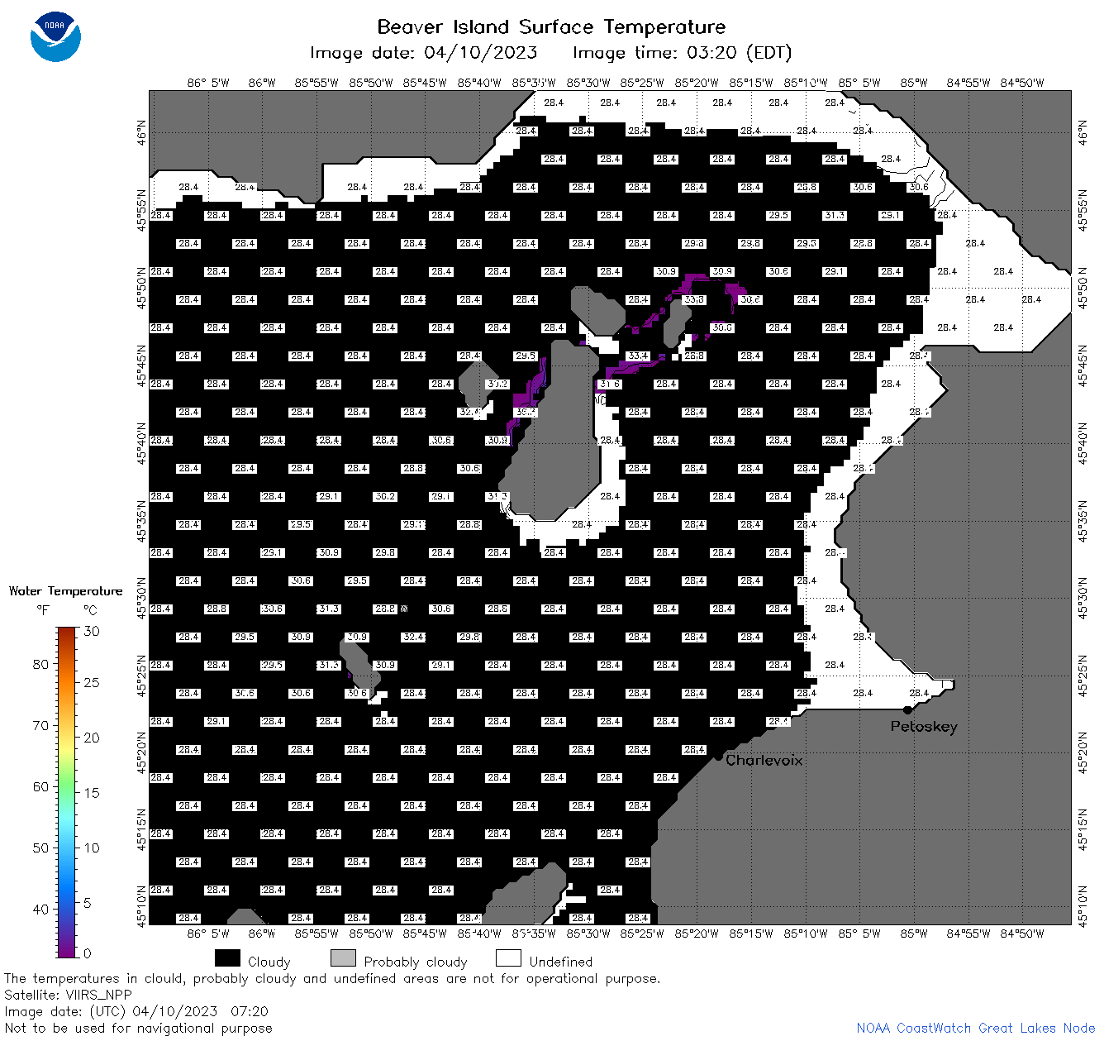The width and height of the screenshot is (1104, 1041).
Task: Click the Cloudy black legend swatch
Action: pos(227,957)
